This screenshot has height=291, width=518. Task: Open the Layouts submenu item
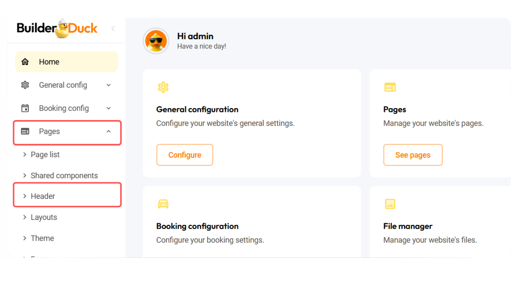coord(44,217)
